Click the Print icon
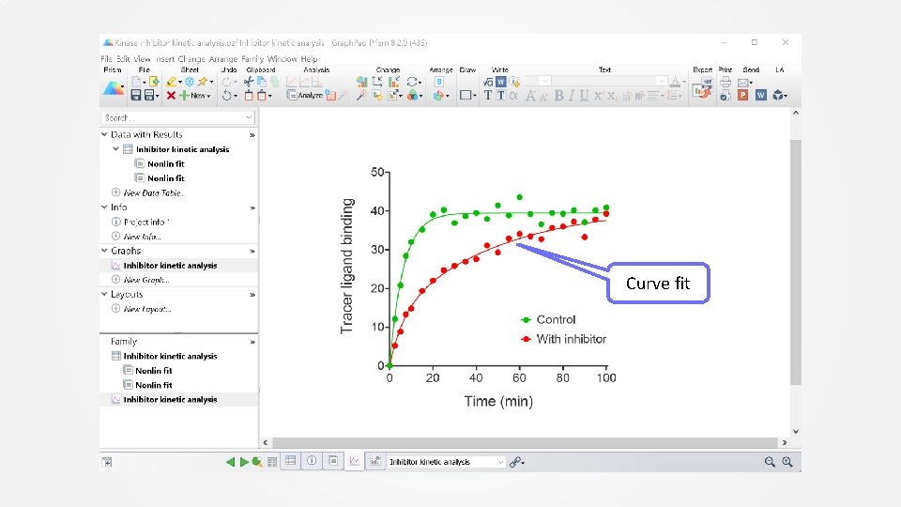Image resolution: width=901 pixels, height=507 pixels. point(725,82)
